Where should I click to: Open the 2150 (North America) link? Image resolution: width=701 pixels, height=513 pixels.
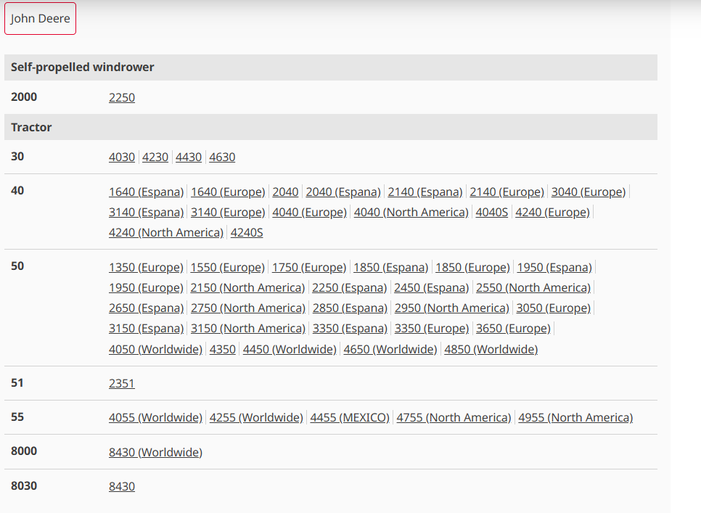click(x=247, y=287)
